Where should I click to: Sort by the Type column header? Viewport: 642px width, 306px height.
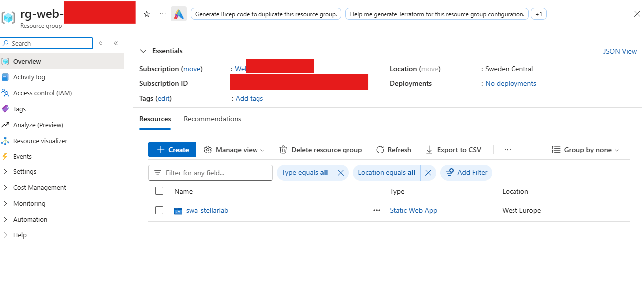tap(397, 191)
